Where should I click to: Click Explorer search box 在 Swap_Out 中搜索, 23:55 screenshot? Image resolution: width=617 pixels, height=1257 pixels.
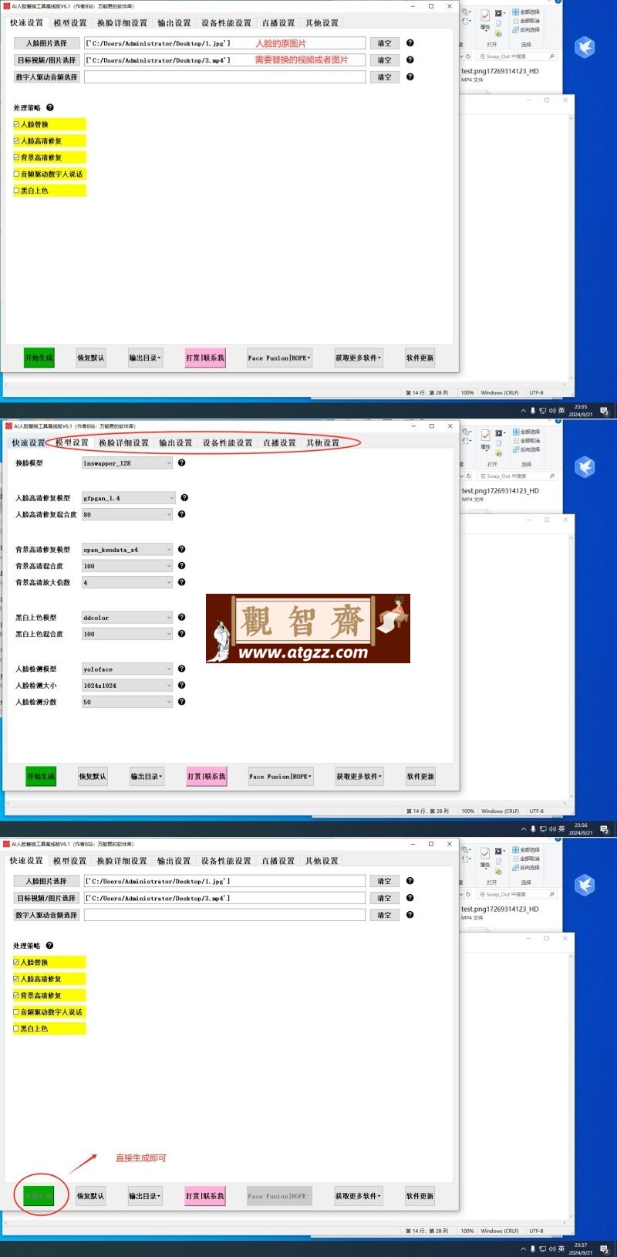[516, 56]
